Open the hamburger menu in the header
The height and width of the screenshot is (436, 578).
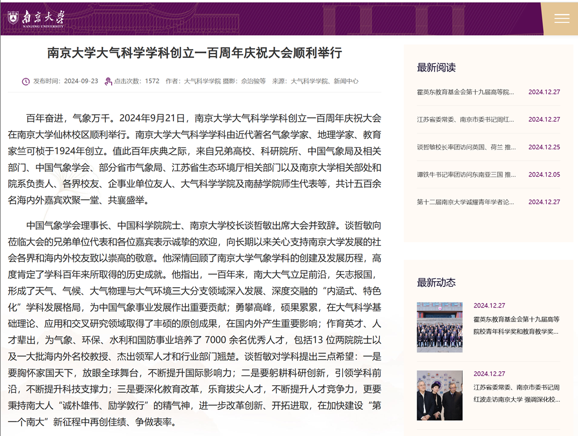point(561,18)
